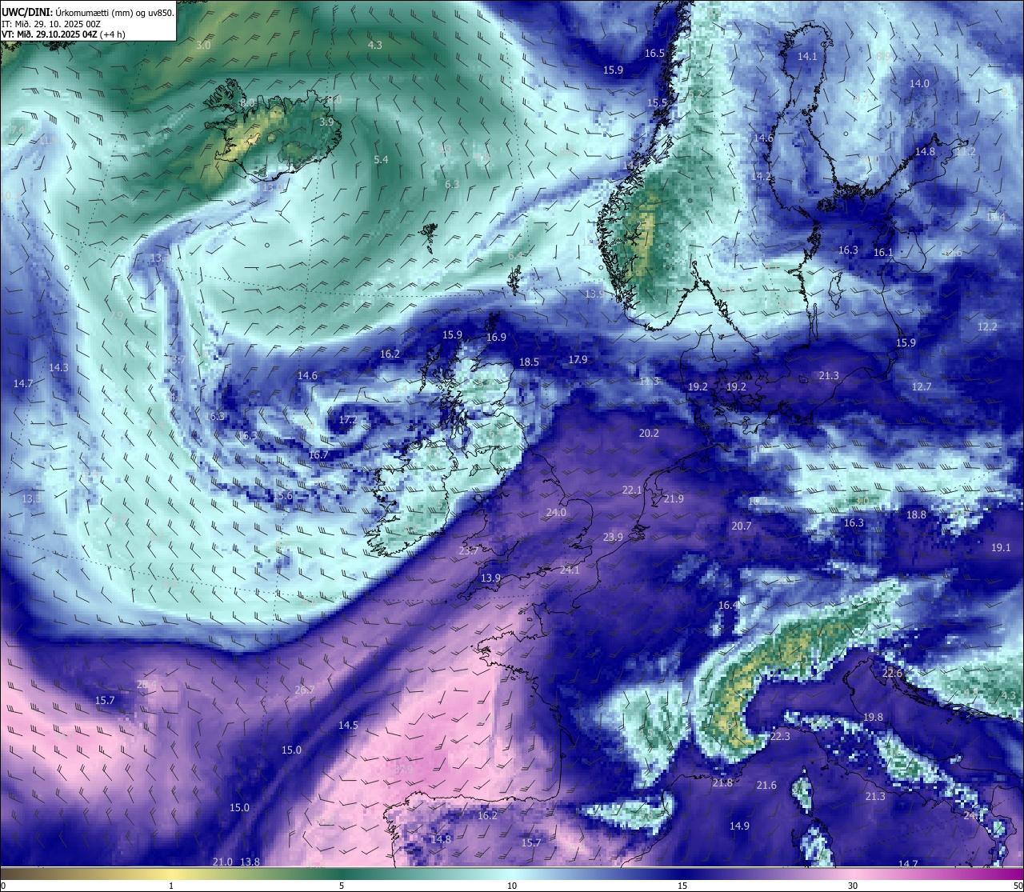Click the '22.6' value label
The height and width of the screenshot is (892, 1024).
point(892,673)
